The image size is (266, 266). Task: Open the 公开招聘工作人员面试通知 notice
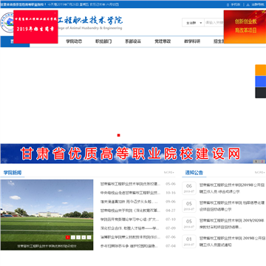232,242
